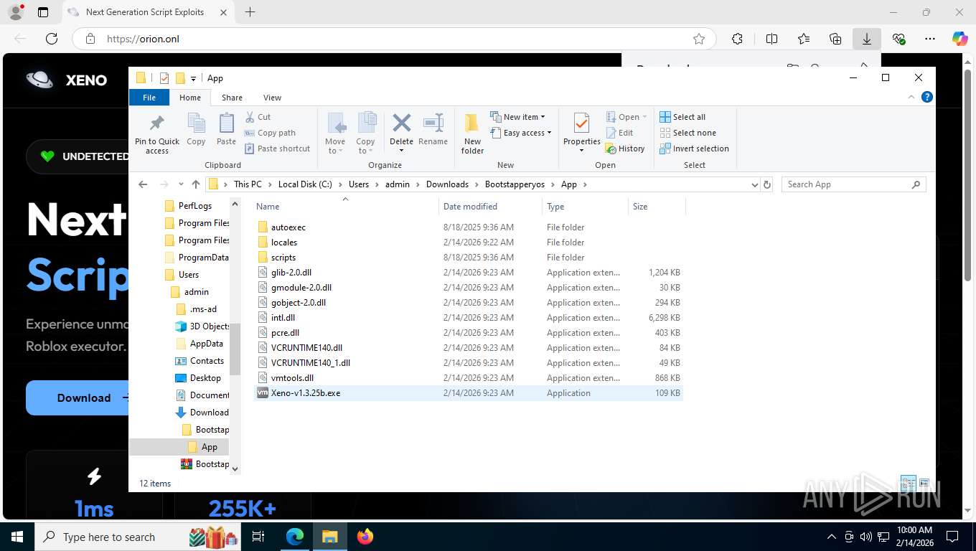Click the Copy ribbon icon
976x551 pixels.
point(196,129)
